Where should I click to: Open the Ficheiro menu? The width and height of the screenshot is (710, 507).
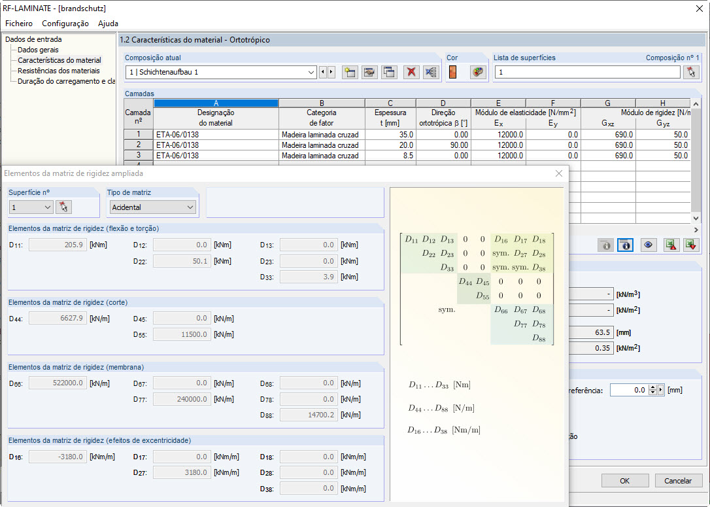pyautogui.click(x=19, y=23)
